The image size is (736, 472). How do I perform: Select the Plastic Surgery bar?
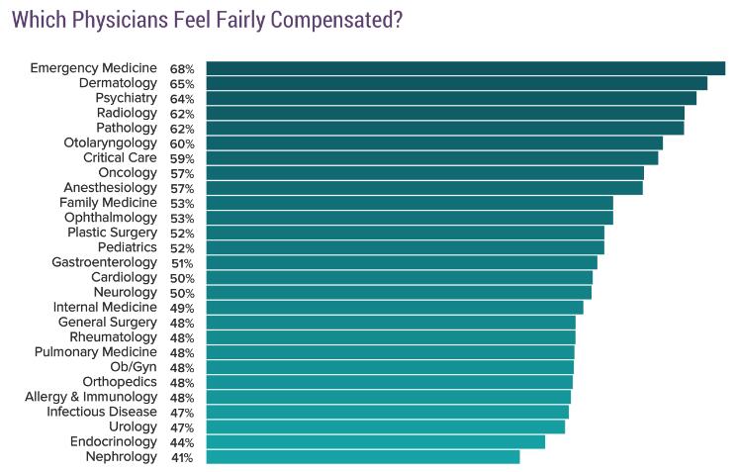click(x=405, y=233)
